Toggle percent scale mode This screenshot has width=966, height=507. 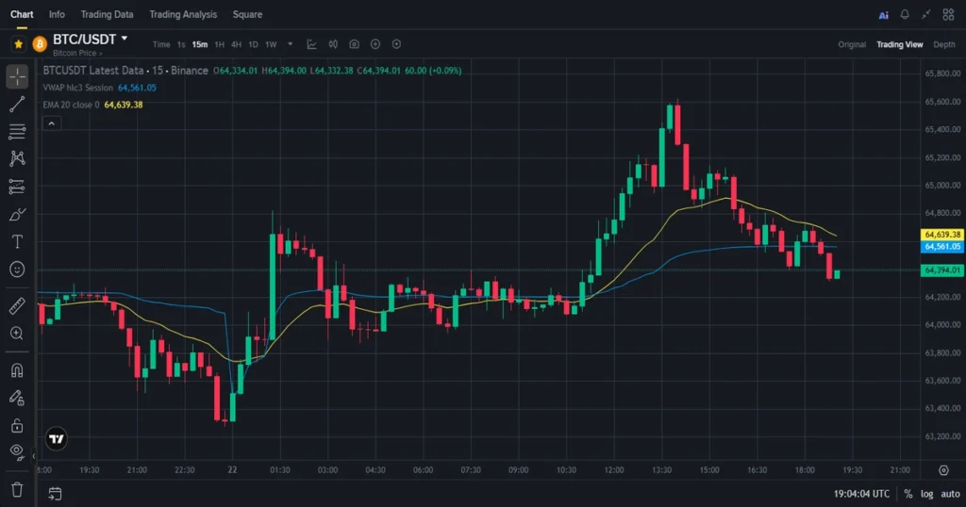tap(908, 494)
